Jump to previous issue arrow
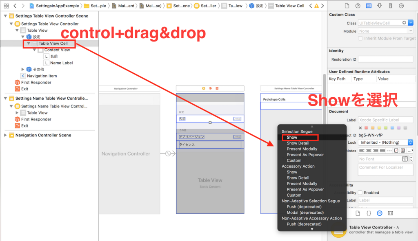 pos(311,6)
